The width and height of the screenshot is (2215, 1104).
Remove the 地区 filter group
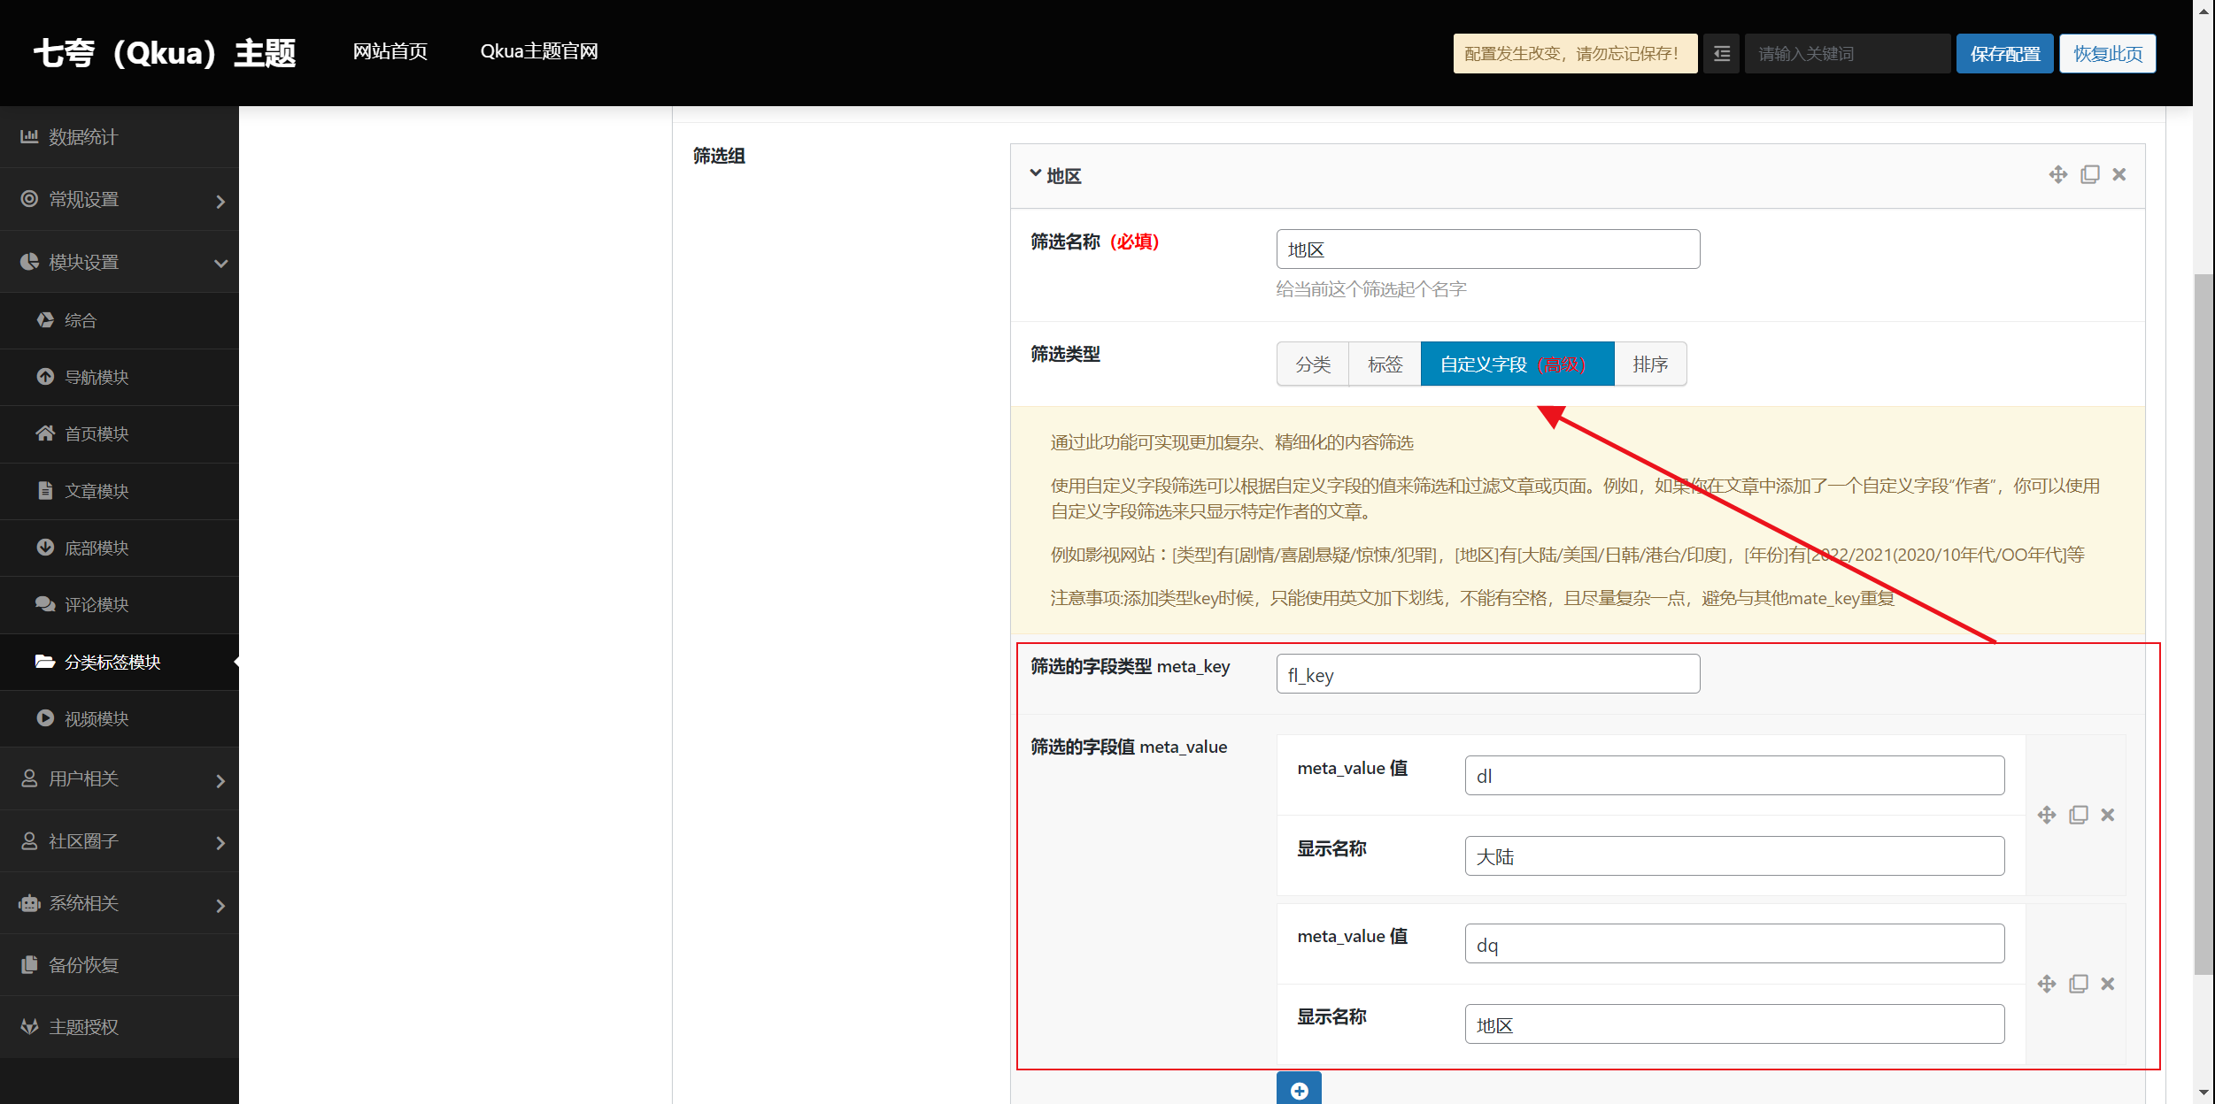point(2119,174)
